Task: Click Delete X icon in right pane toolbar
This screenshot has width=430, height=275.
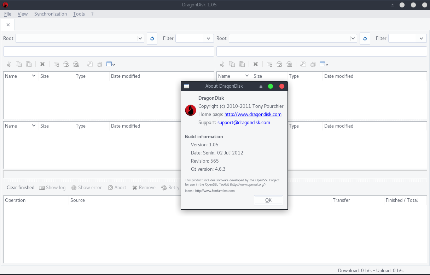Action: click(256, 64)
